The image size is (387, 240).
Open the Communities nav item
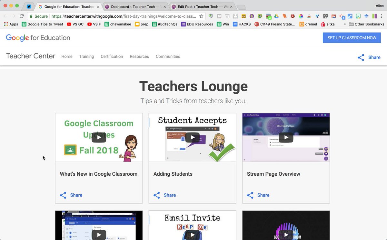[x=168, y=56]
